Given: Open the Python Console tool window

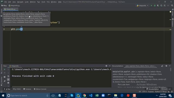Looking at the screenshot, I should (x=40, y=89).
